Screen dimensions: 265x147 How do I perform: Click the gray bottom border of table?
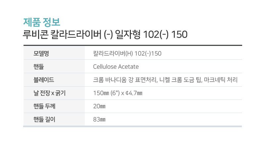click(x=132, y=126)
